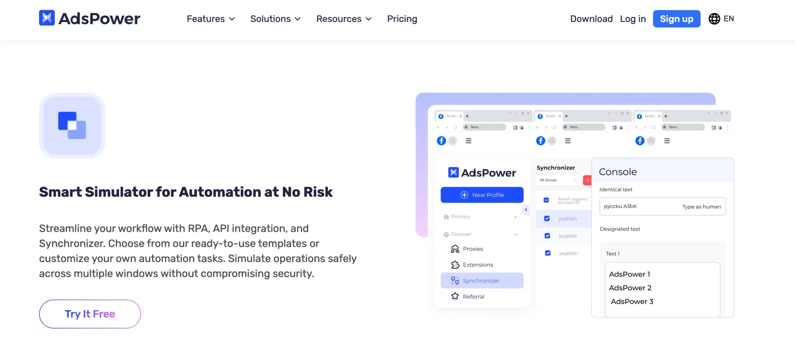Open hamburger menu in third browser window
795x364 pixels.
(x=667, y=141)
